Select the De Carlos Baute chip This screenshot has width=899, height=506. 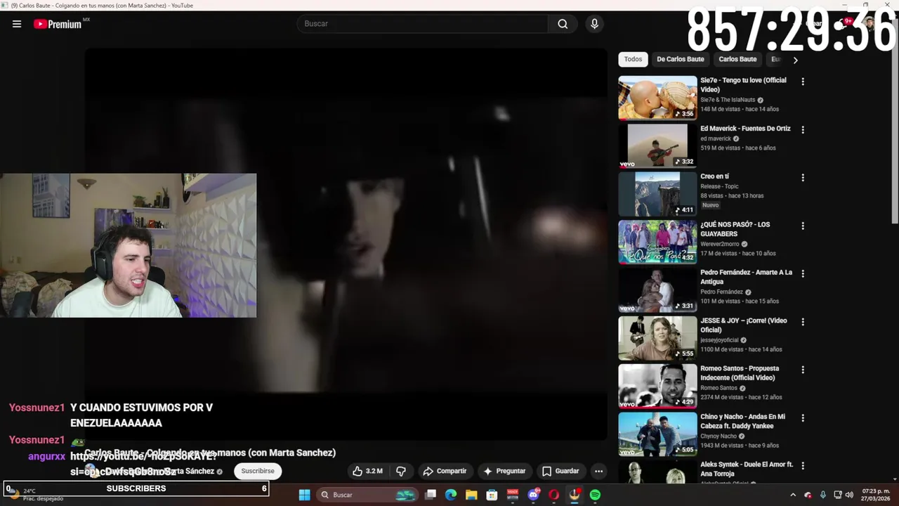pos(680,59)
